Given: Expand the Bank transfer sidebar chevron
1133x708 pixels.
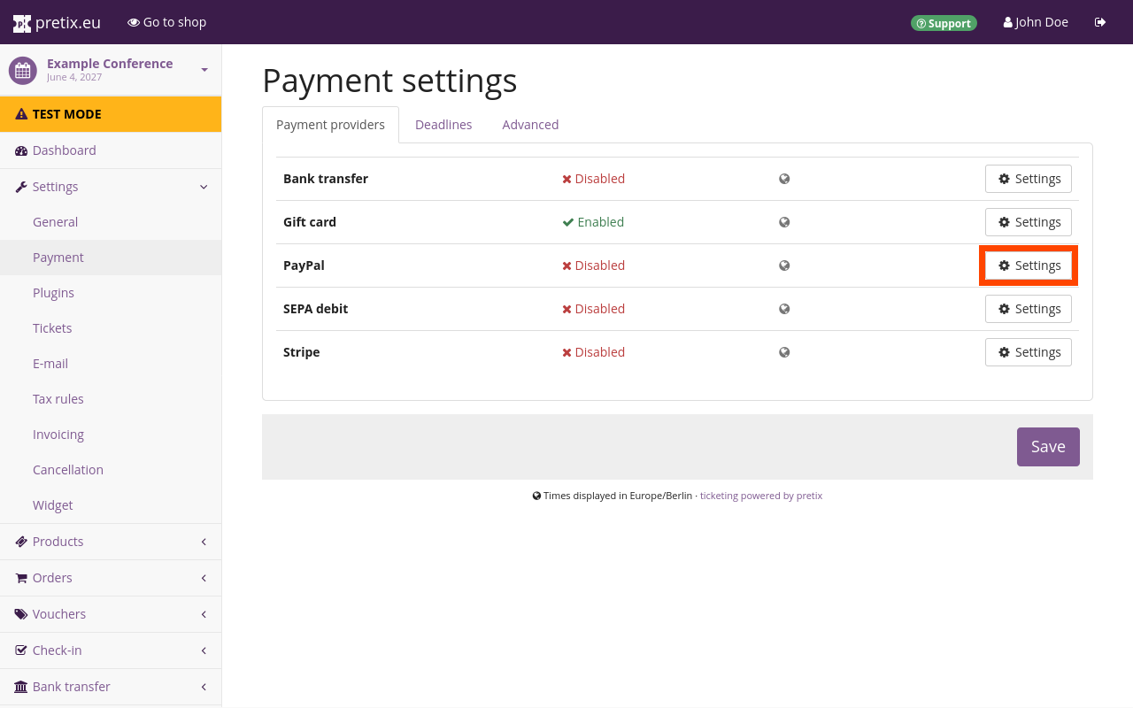Looking at the screenshot, I should point(204,687).
